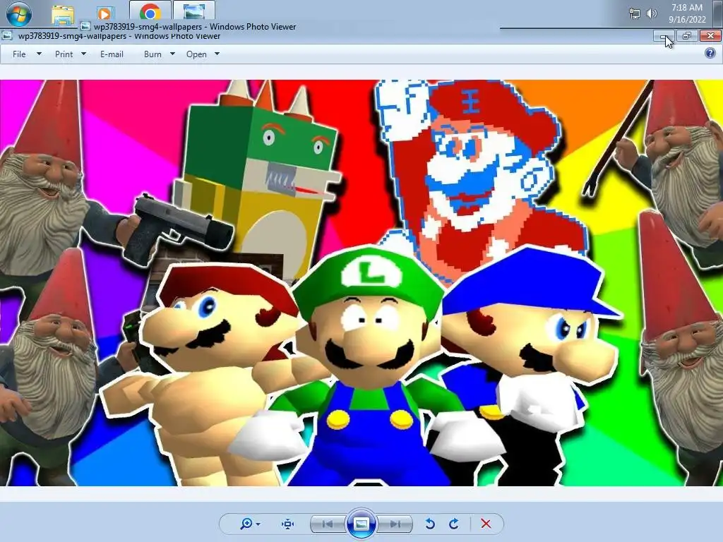Rotate image clockwise
723x542 pixels.
coord(454,524)
